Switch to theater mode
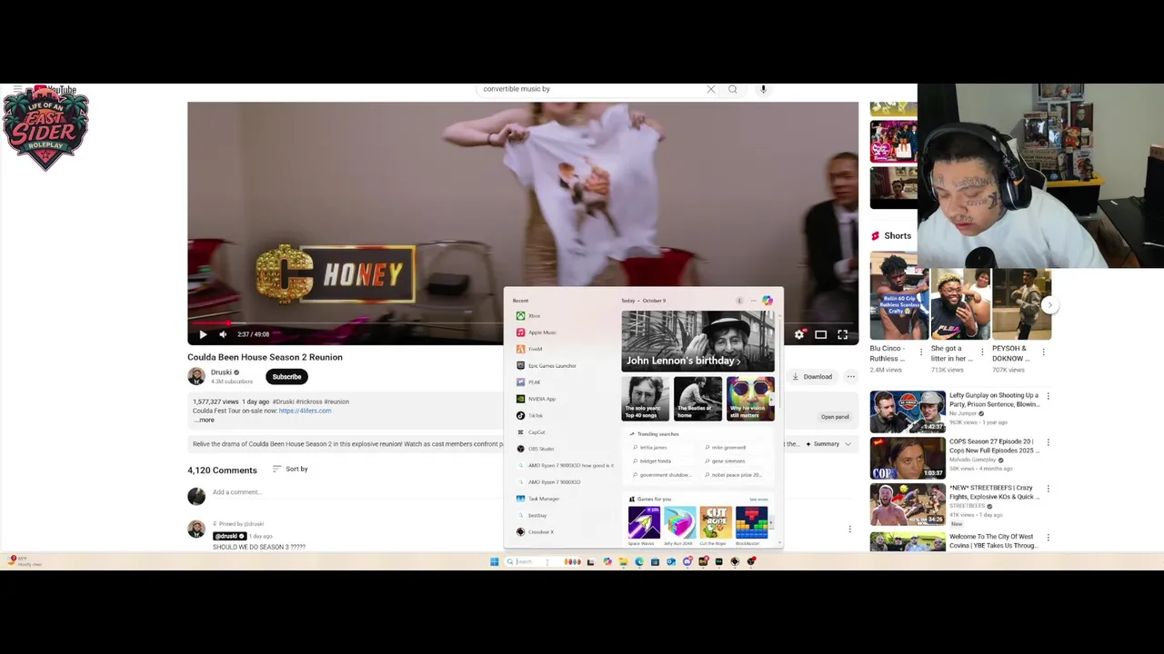1164x654 pixels. pos(820,334)
